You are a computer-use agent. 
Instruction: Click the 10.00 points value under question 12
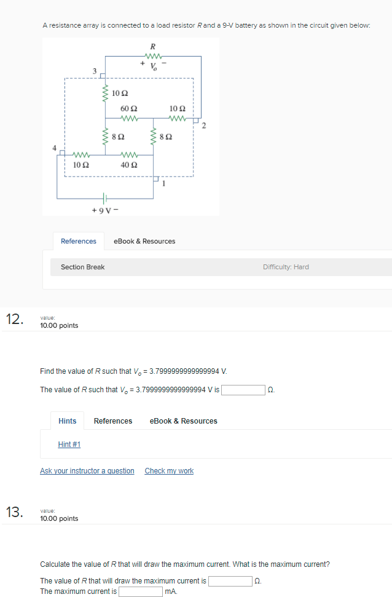tap(59, 325)
